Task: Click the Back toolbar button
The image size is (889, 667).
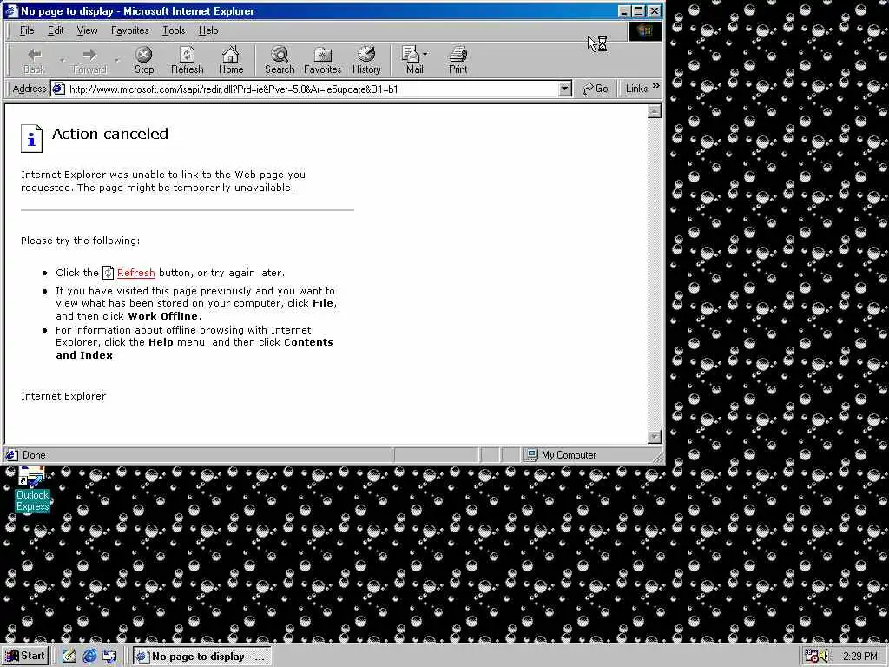Action: [x=34, y=60]
